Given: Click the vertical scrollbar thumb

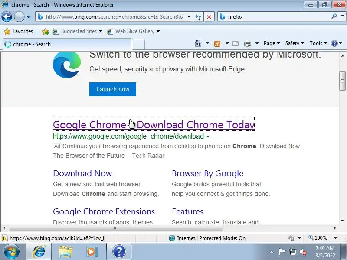Looking at the screenshot, I should (x=342, y=81).
